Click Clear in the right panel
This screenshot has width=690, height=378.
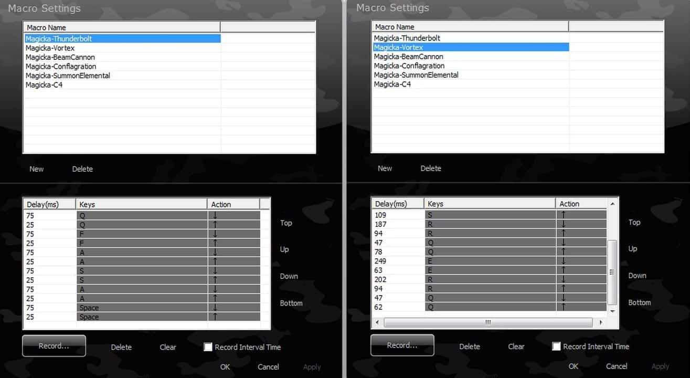pyautogui.click(x=516, y=346)
